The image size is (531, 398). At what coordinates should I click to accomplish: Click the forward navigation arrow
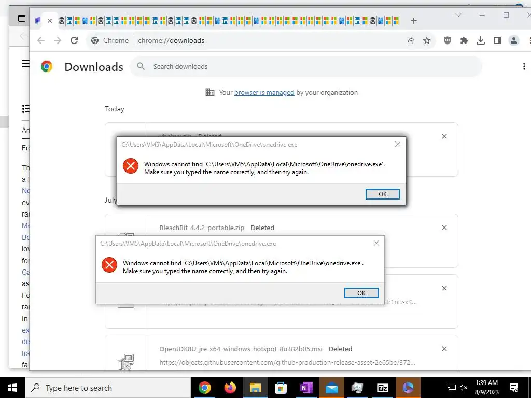coord(58,40)
